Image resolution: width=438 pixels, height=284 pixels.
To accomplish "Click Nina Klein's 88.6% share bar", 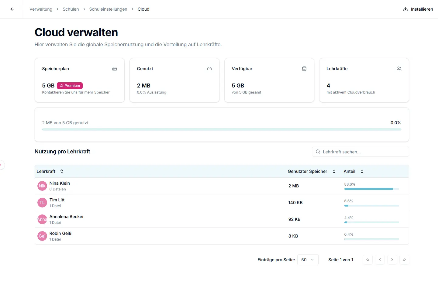I will coord(371,189).
